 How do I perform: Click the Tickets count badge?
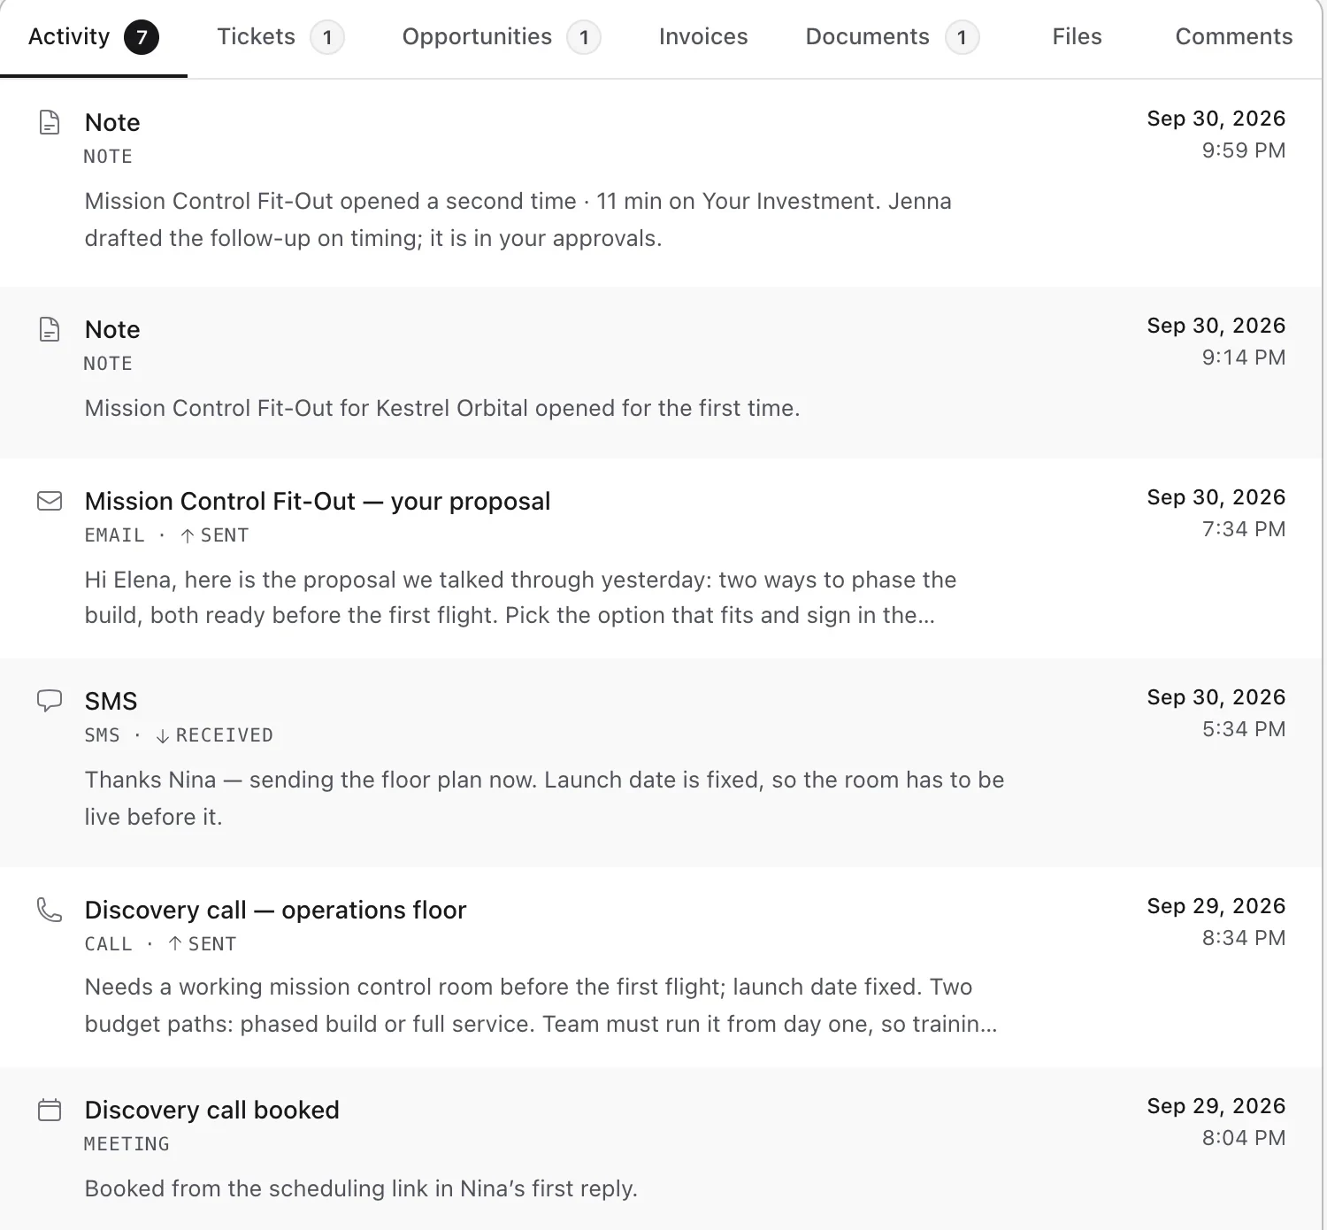[327, 37]
